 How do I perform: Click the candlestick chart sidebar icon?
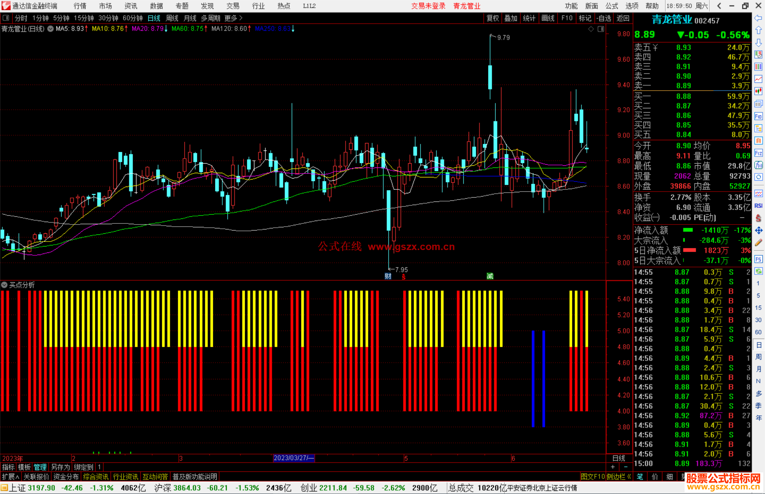point(758,91)
